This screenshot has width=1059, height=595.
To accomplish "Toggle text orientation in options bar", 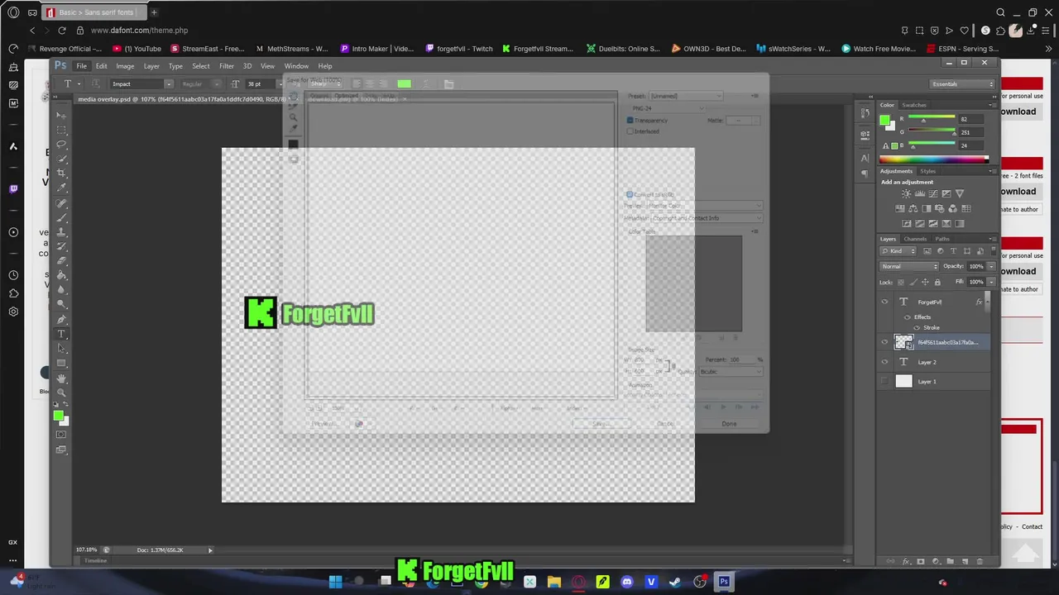I will 96,83.
